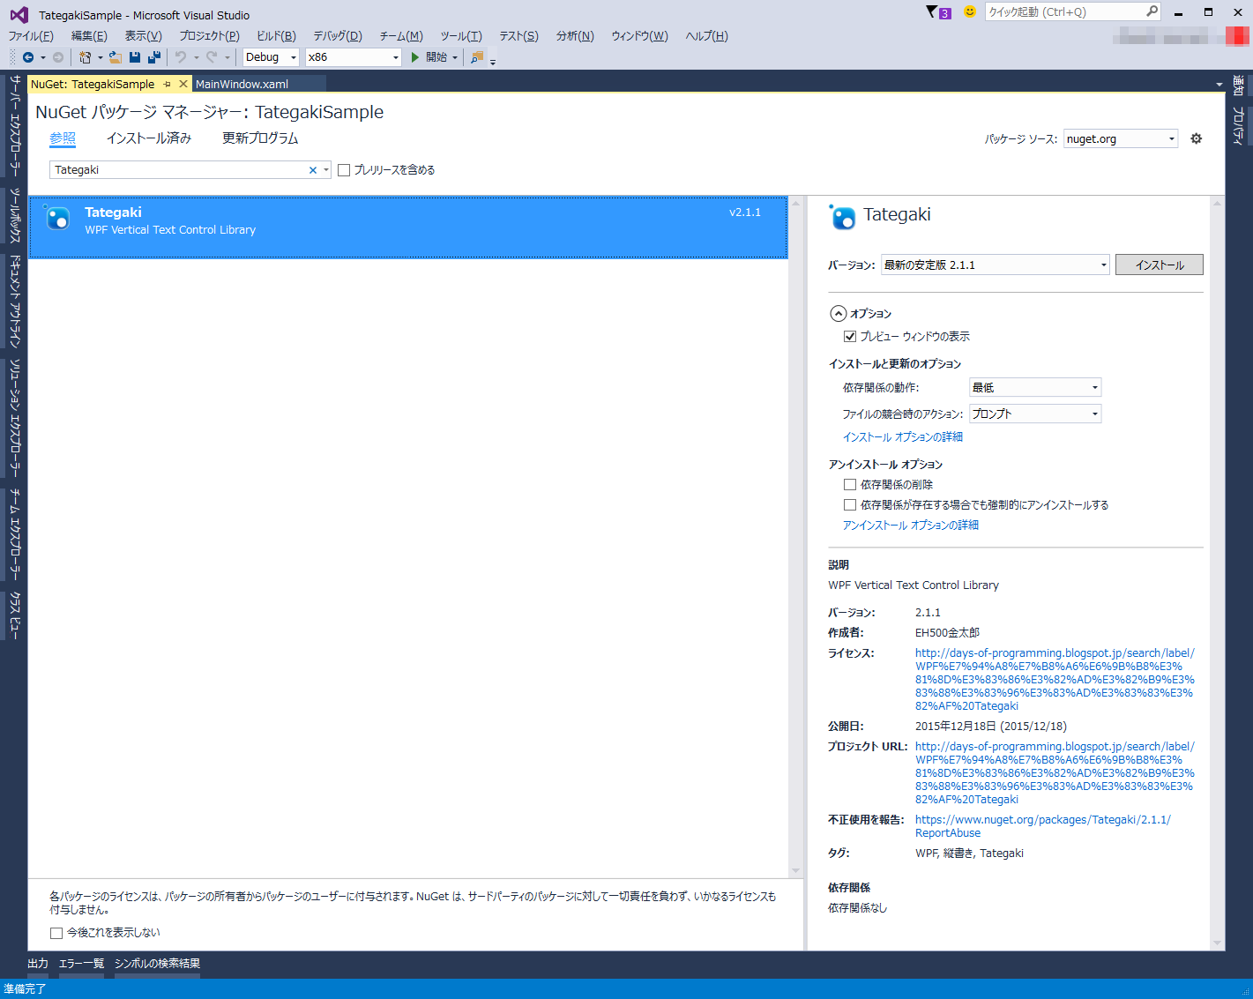Open the uninstall options details link
1253x999 pixels.
[910, 526]
